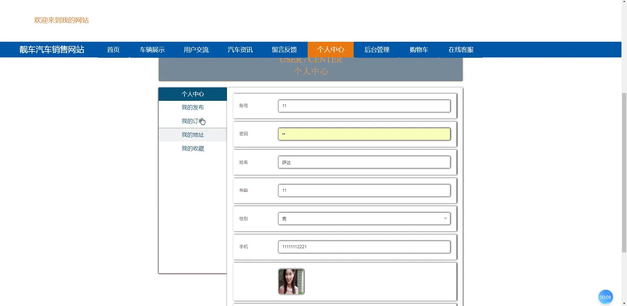Click the 个人中心 banner heading text

pos(311,72)
